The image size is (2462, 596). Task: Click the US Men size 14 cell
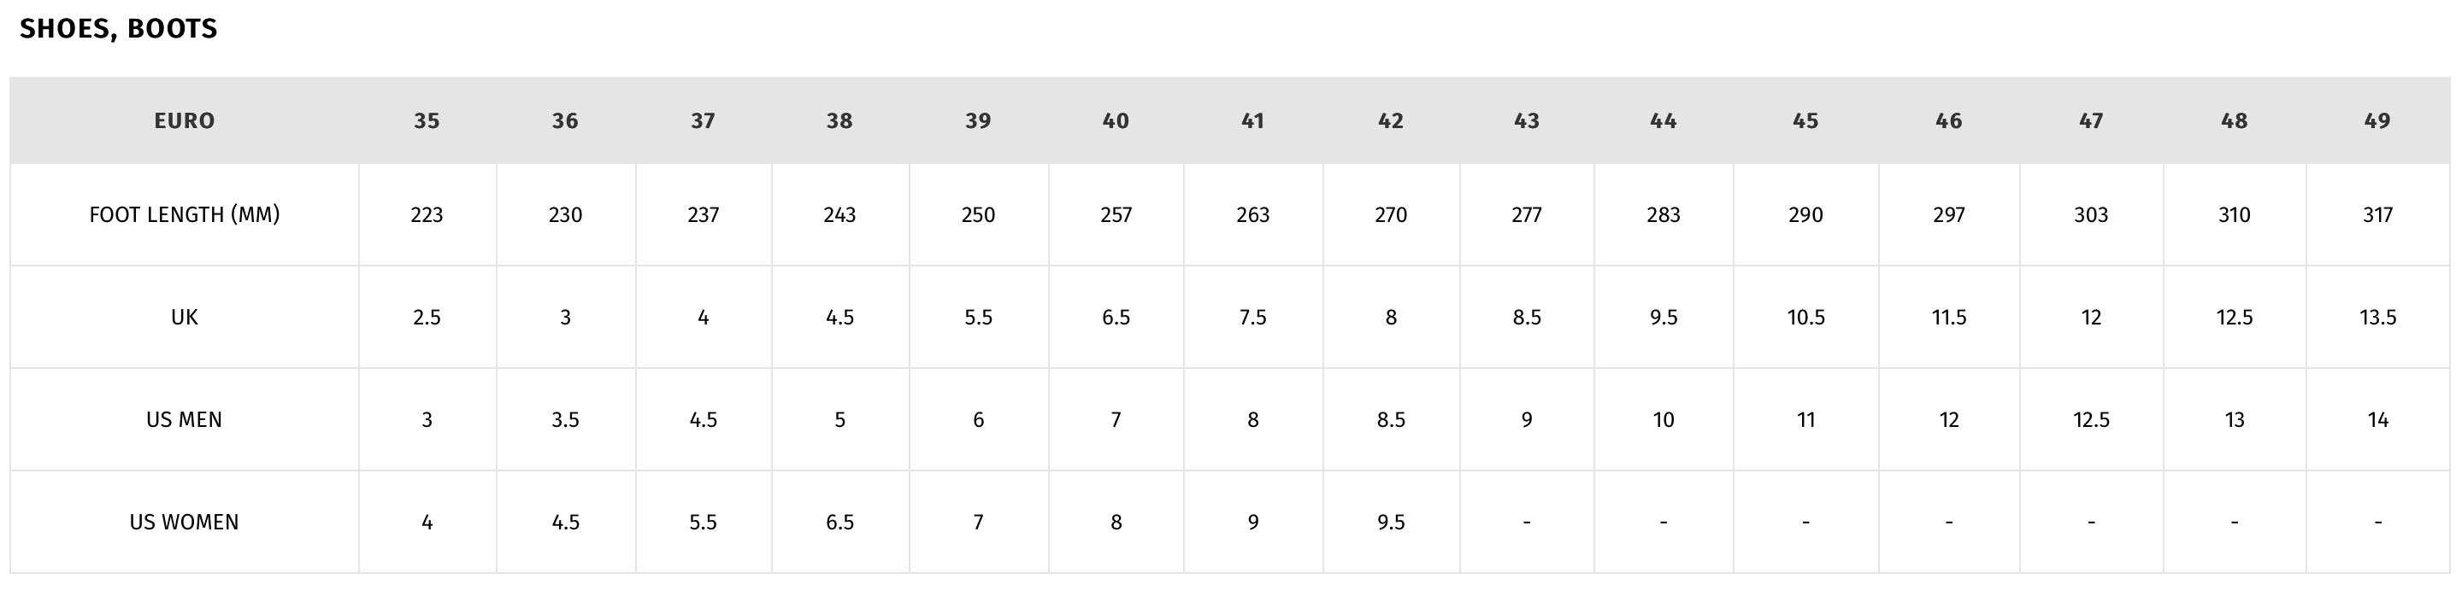(2377, 419)
